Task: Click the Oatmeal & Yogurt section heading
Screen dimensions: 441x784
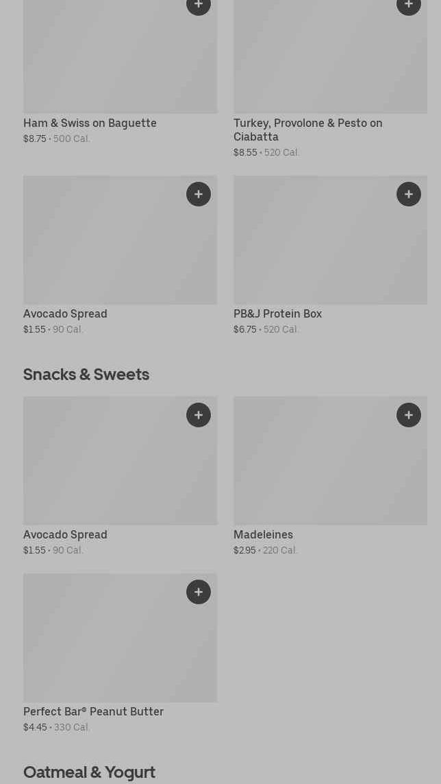Action: 89,772
